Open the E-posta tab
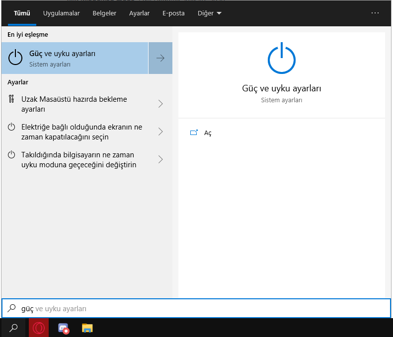 pyautogui.click(x=173, y=13)
